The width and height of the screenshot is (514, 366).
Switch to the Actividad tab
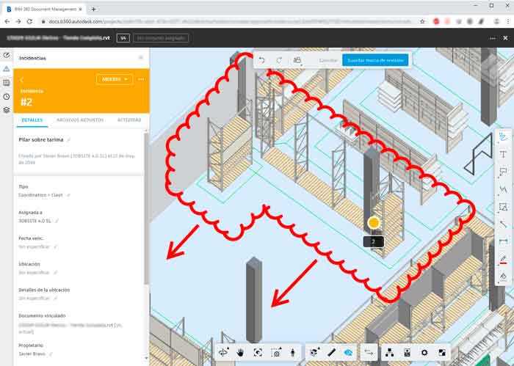(129, 119)
